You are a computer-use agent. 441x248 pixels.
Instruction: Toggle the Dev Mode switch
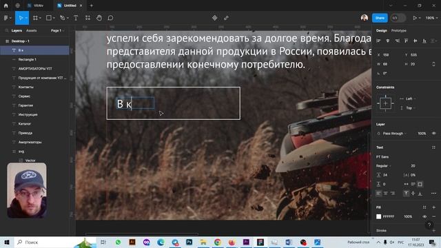coord(398,18)
